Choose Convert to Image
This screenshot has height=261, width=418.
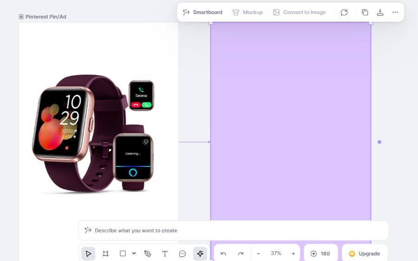pos(299,12)
